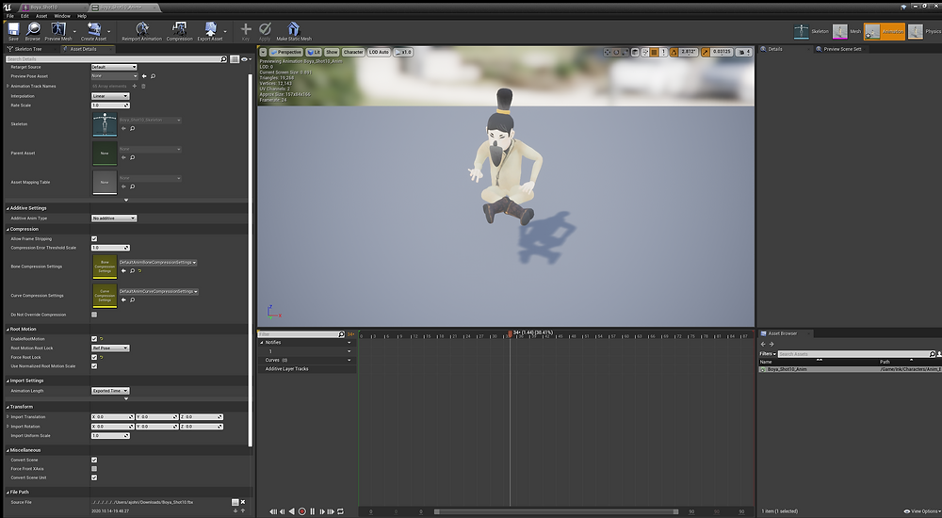The width and height of the screenshot is (942, 518).
Task: Open the File menu
Action: [x=9, y=16]
